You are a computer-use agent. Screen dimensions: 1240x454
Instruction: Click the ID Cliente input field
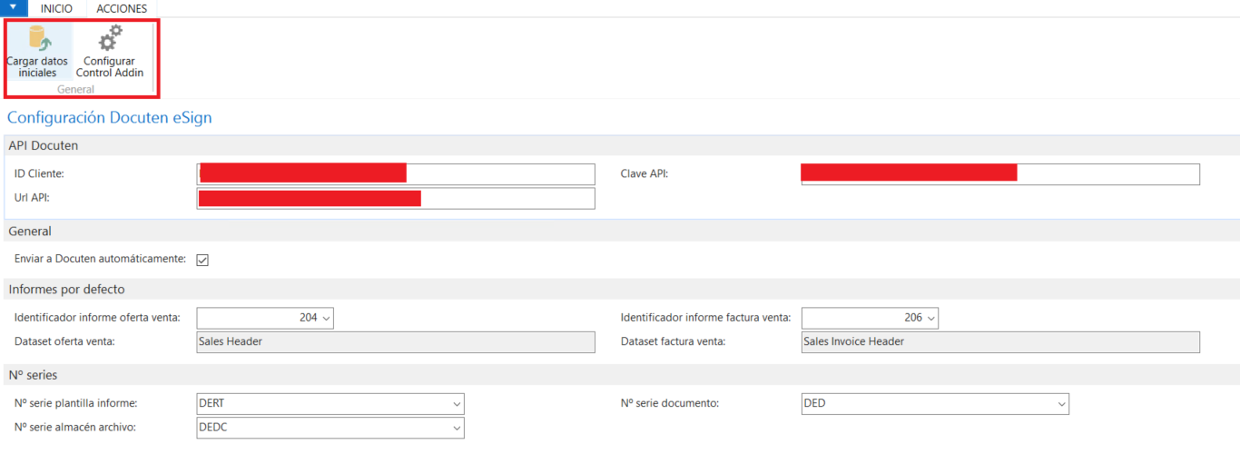click(396, 174)
